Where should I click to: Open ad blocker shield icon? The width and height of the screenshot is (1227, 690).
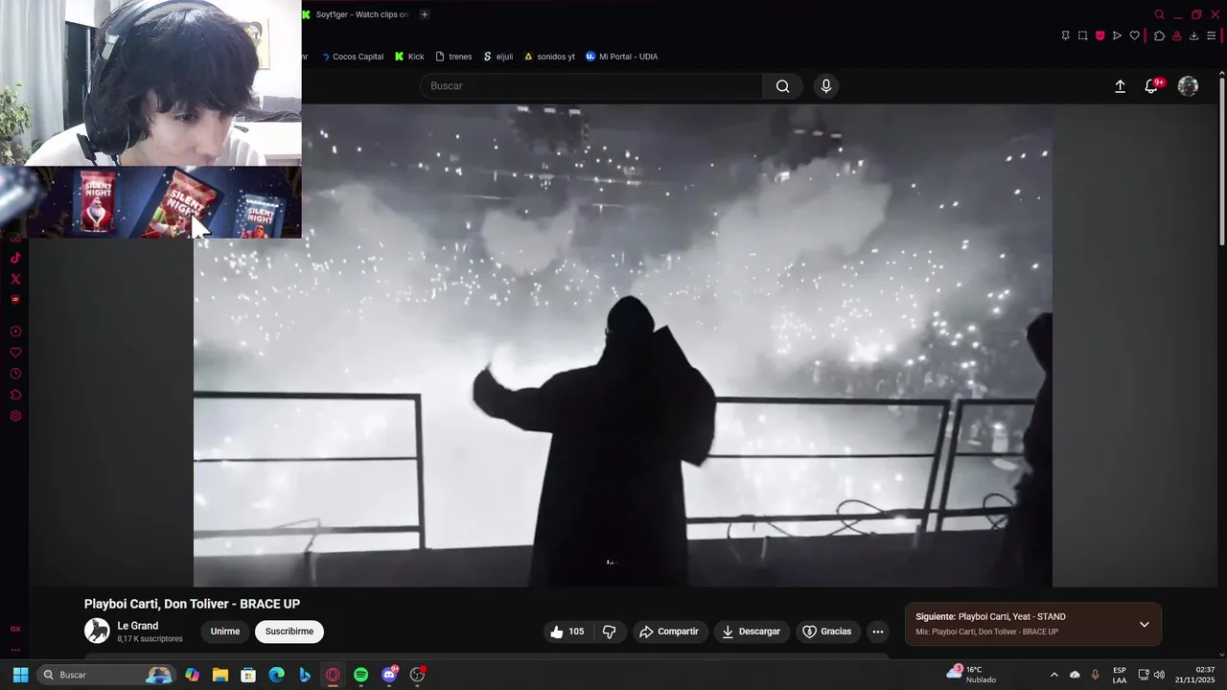[x=1100, y=35]
